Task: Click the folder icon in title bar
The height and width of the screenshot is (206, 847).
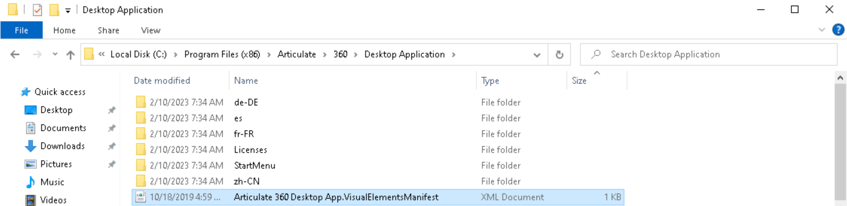Action: point(13,10)
